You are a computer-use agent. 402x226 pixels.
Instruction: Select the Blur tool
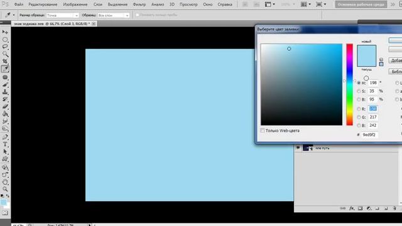pyautogui.click(x=5, y=121)
